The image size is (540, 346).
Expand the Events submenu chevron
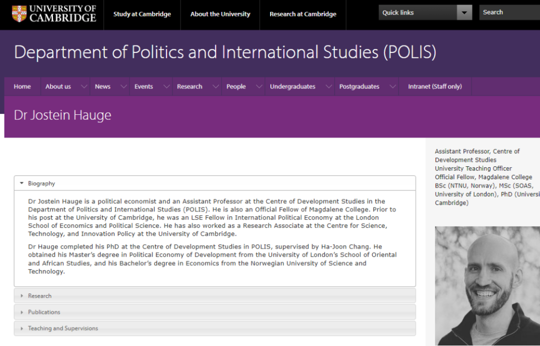(166, 86)
